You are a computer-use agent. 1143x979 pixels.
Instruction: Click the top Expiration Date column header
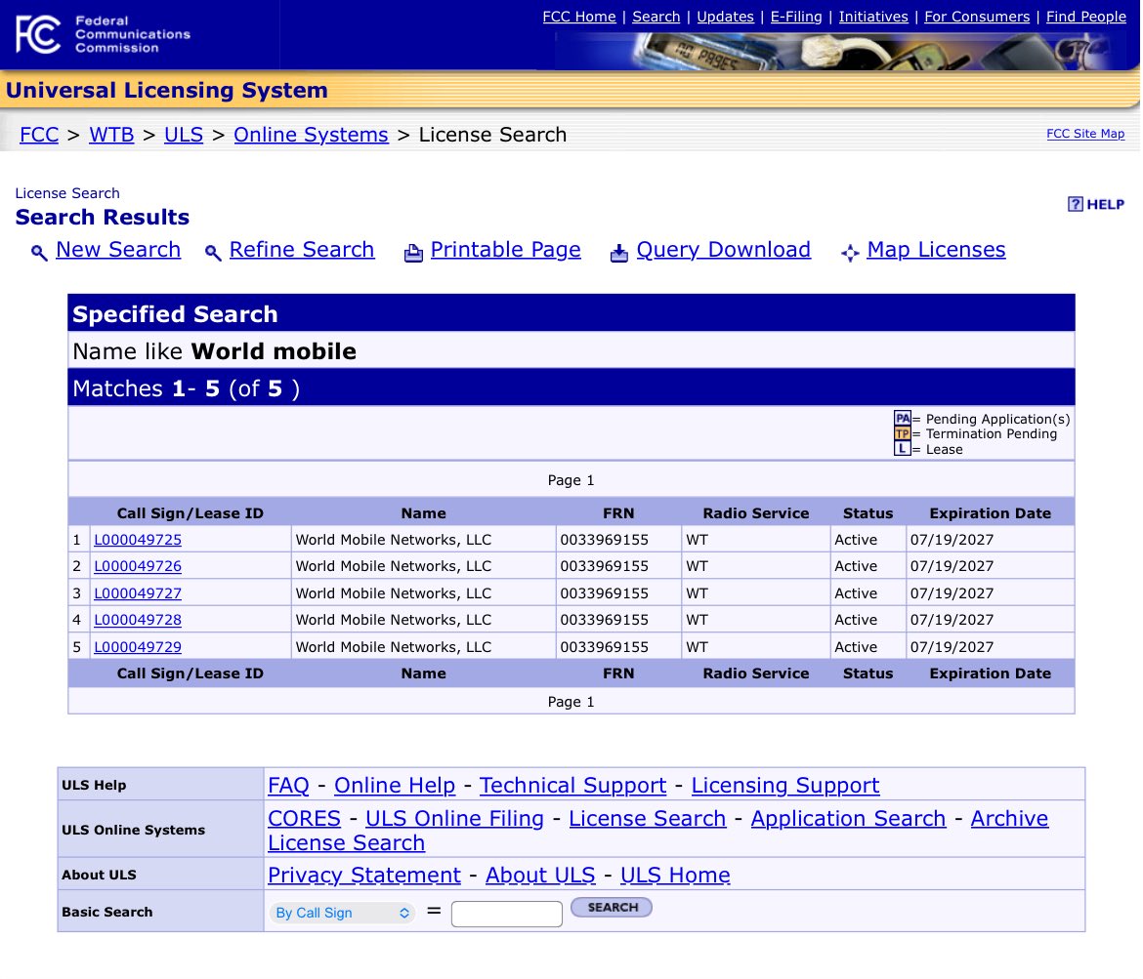coord(990,513)
